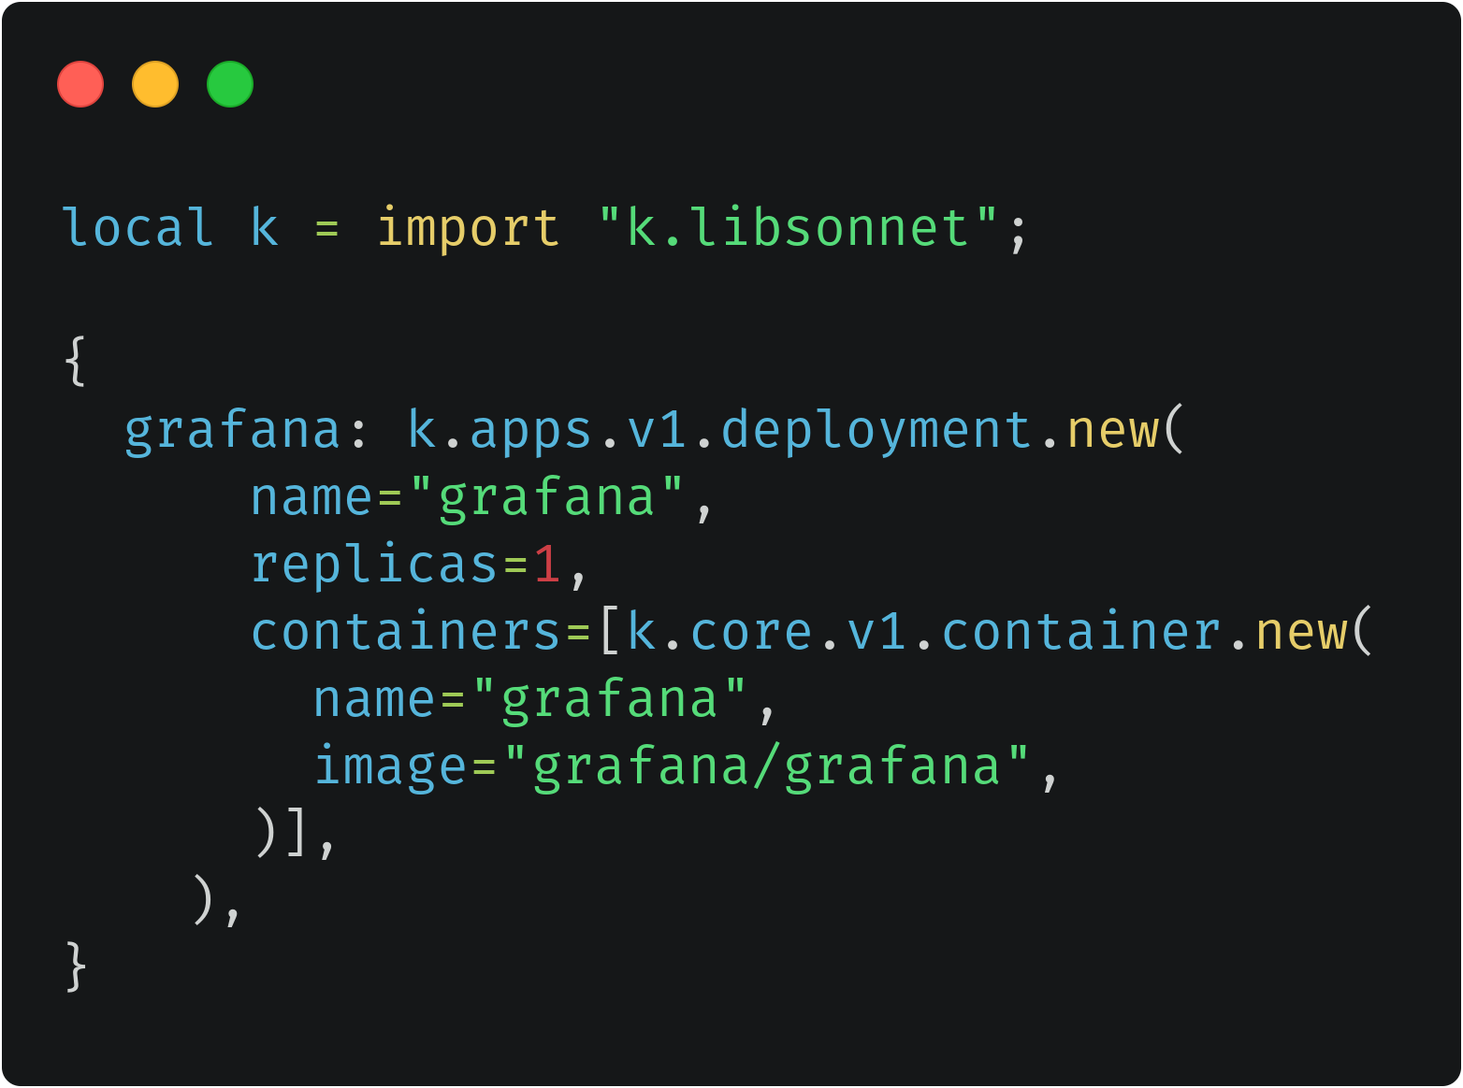Screen dimensions: 1463x1088
Task: Click the "k.libsonnet" string literal
Action: click(x=798, y=228)
